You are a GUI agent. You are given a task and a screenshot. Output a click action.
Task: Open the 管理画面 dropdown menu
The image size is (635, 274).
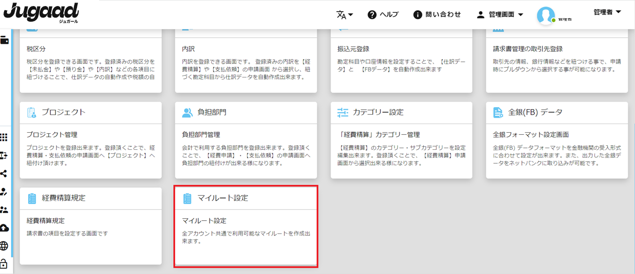click(x=500, y=15)
